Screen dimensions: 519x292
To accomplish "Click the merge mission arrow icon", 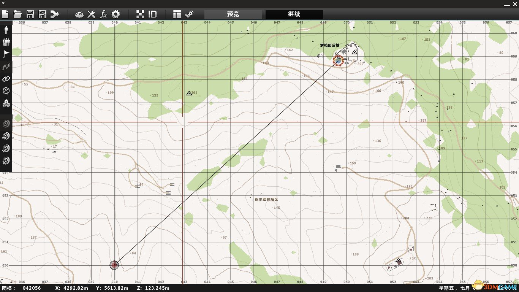I will pyautogui.click(x=55, y=14).
